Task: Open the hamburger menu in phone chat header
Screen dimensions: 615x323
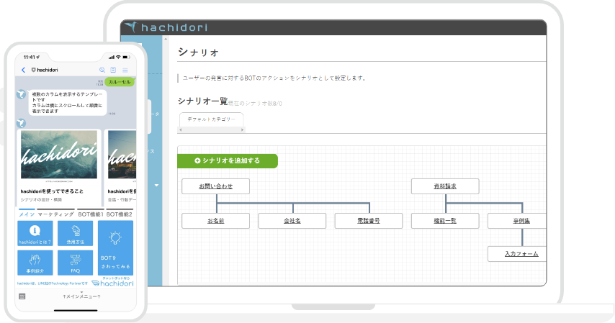Action: point(125,70)
